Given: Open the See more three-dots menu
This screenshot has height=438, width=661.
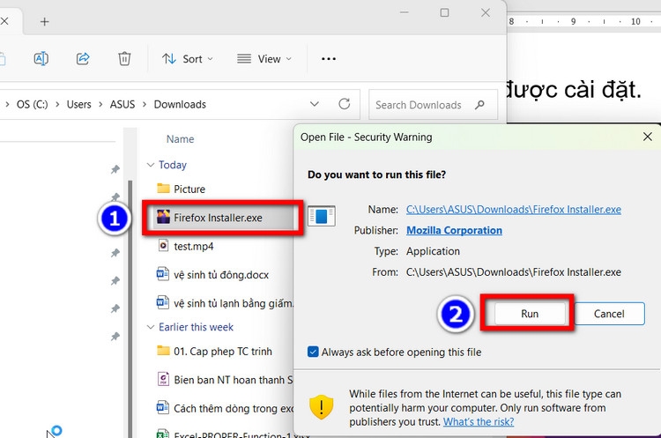Looking at the screenshot, I should coord(329,59).
